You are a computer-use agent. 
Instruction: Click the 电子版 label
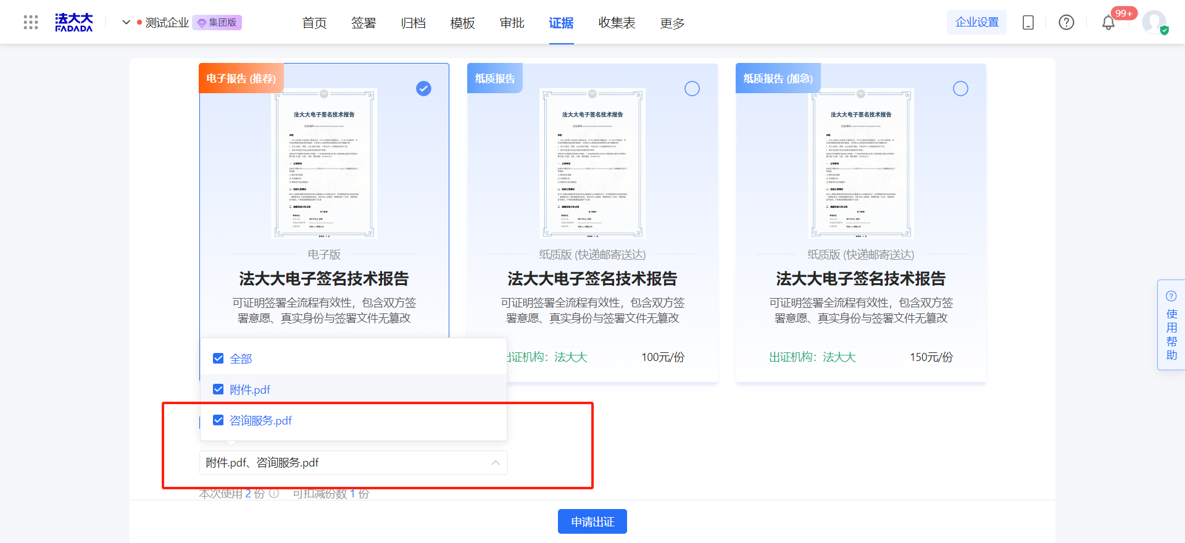click(324, 254)
